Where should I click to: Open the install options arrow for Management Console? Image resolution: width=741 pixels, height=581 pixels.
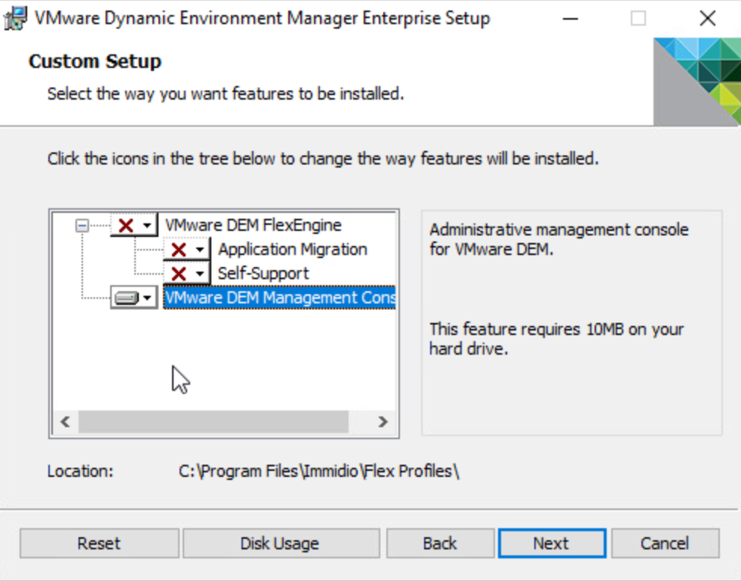pos(147,298)
